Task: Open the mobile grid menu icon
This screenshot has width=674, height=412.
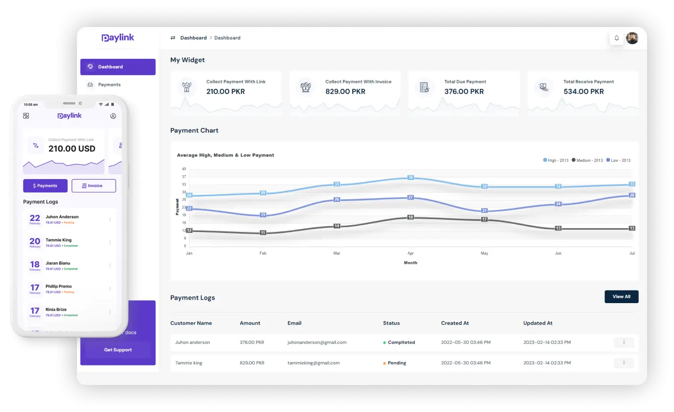Action: [26, 116]
